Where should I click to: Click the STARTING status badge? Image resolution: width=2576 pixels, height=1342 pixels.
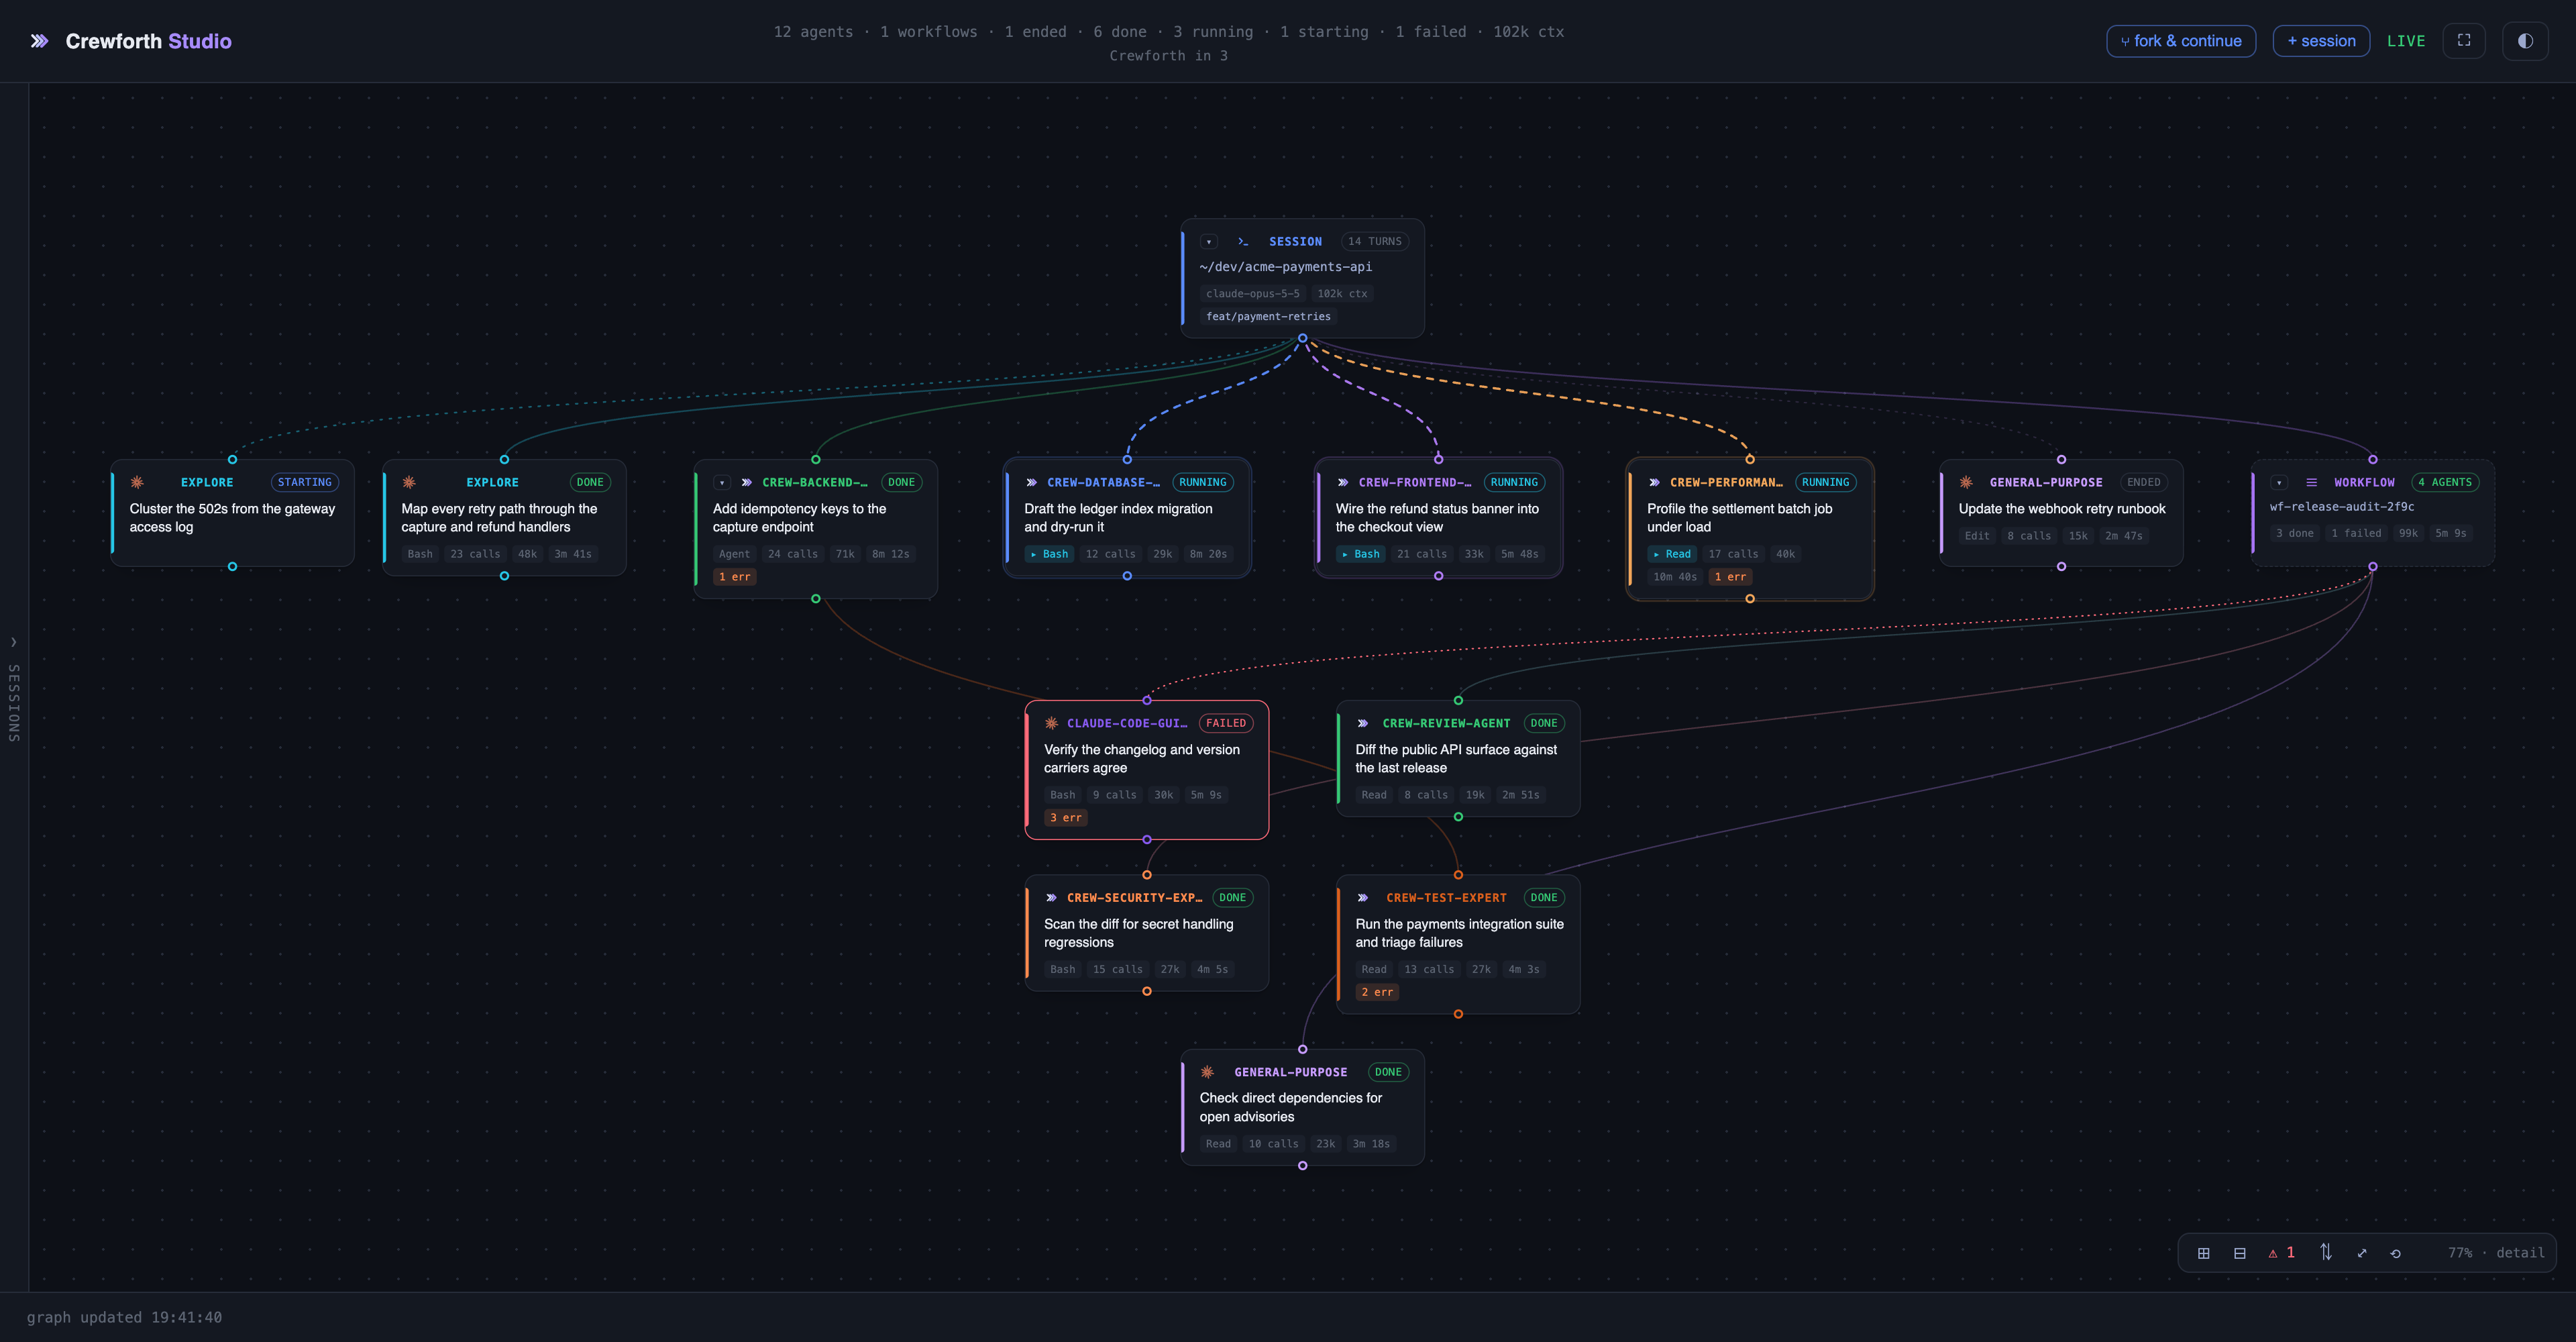tap(305, 483)
